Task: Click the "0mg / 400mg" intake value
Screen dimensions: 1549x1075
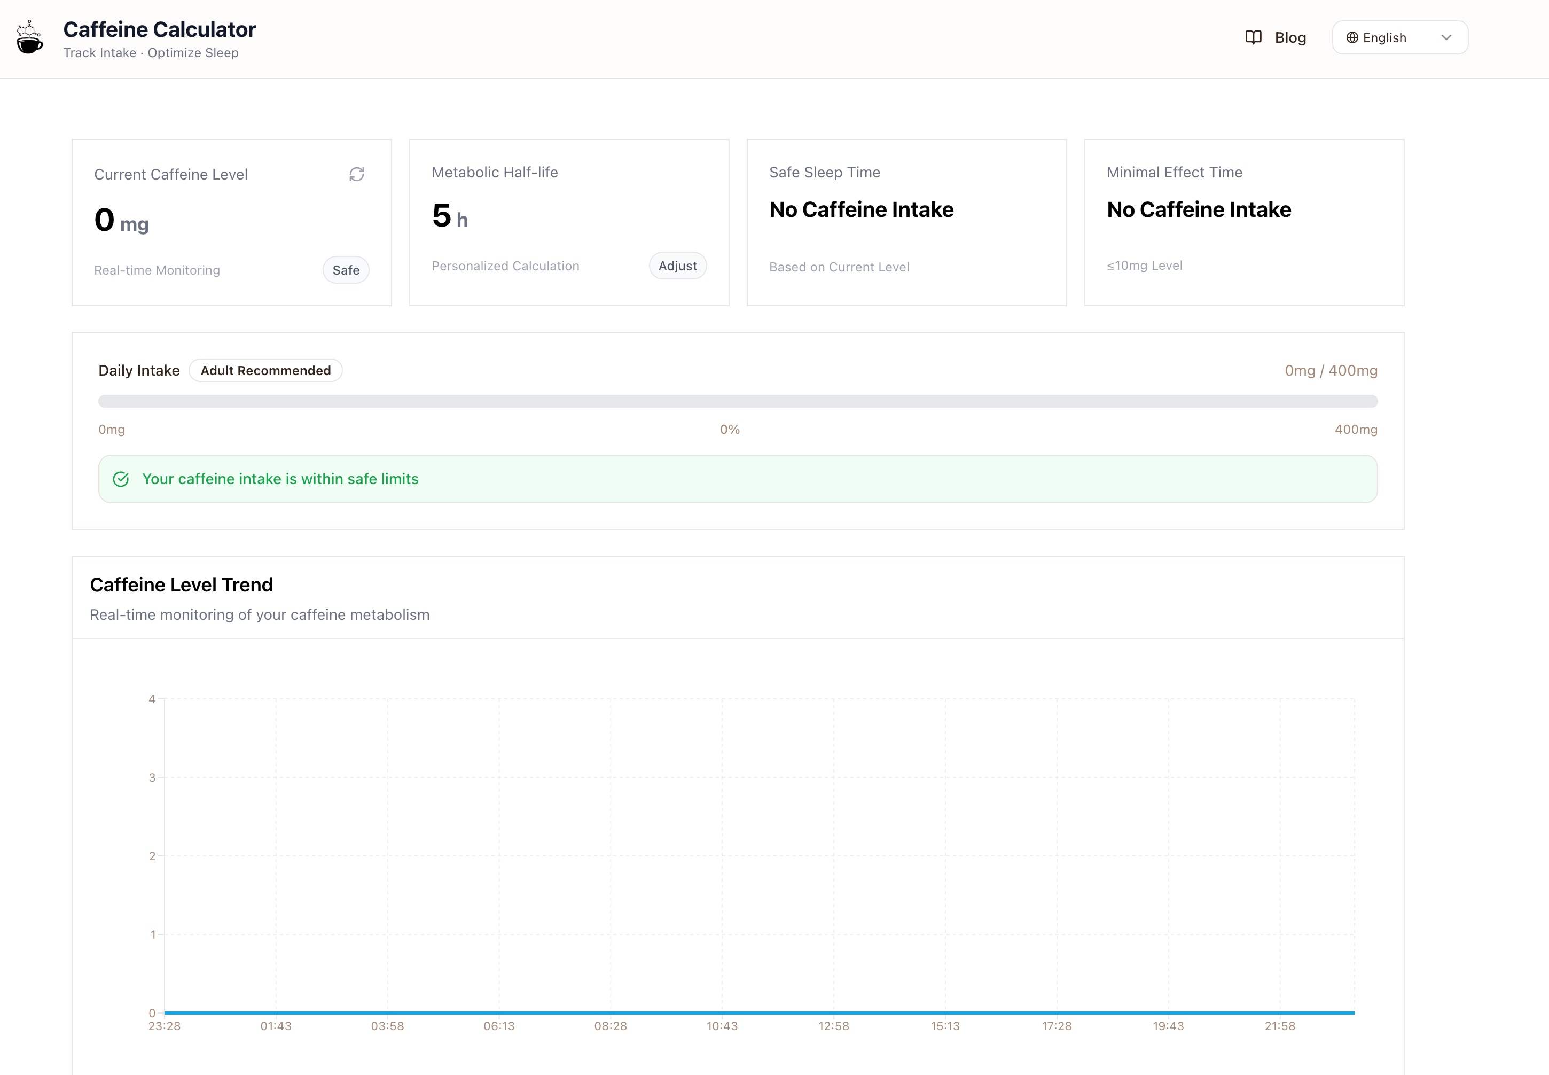Action: 1331,370
